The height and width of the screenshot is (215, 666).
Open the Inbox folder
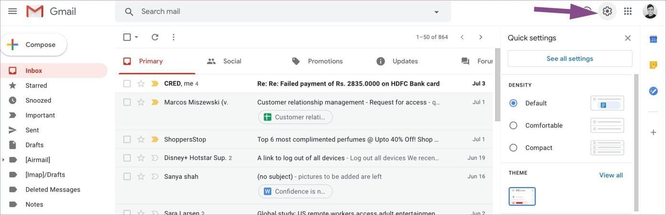click(54, 71)
